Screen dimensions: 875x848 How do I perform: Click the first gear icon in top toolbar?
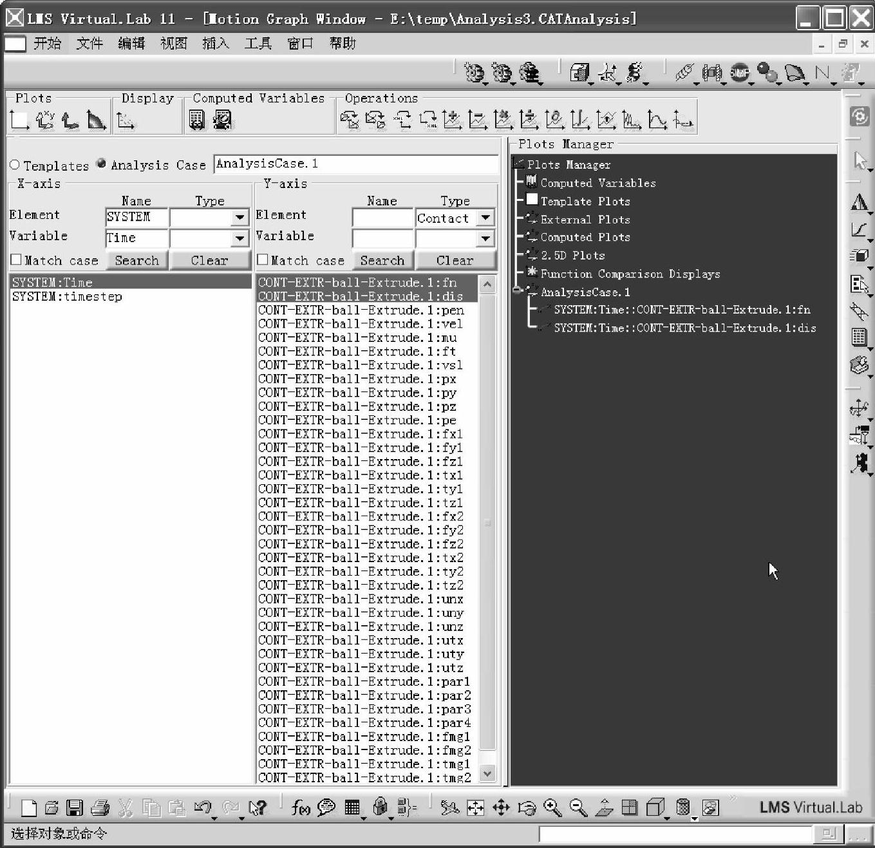[x=475, y=73]
